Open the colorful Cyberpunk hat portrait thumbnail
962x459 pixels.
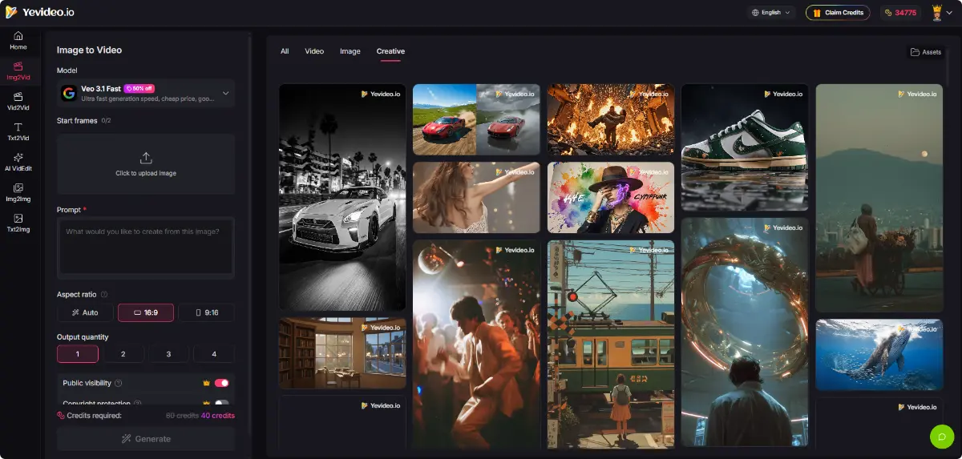coord(611,197)
